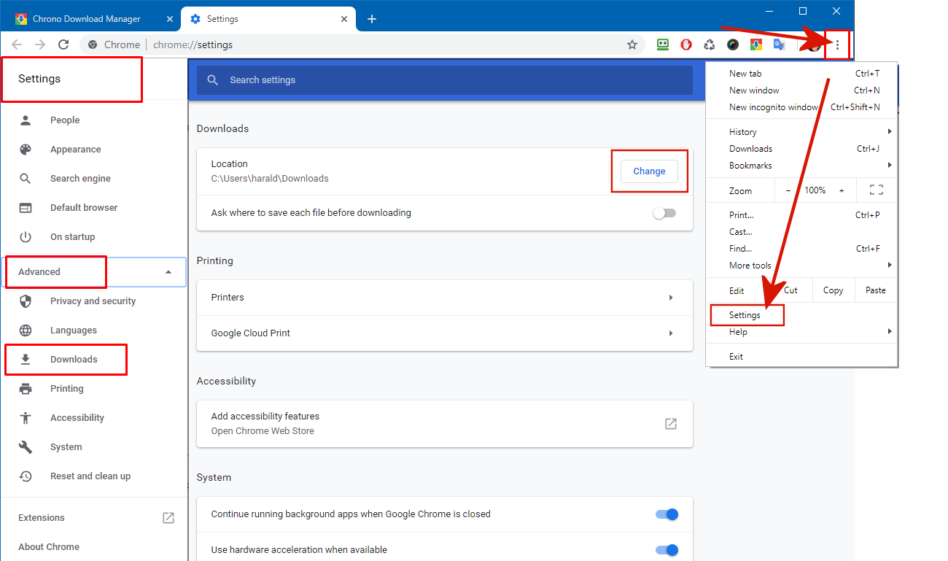Open the Chrono Download Manager extension icon
Screen dimensions: 948x561
(x=756, y=45)
